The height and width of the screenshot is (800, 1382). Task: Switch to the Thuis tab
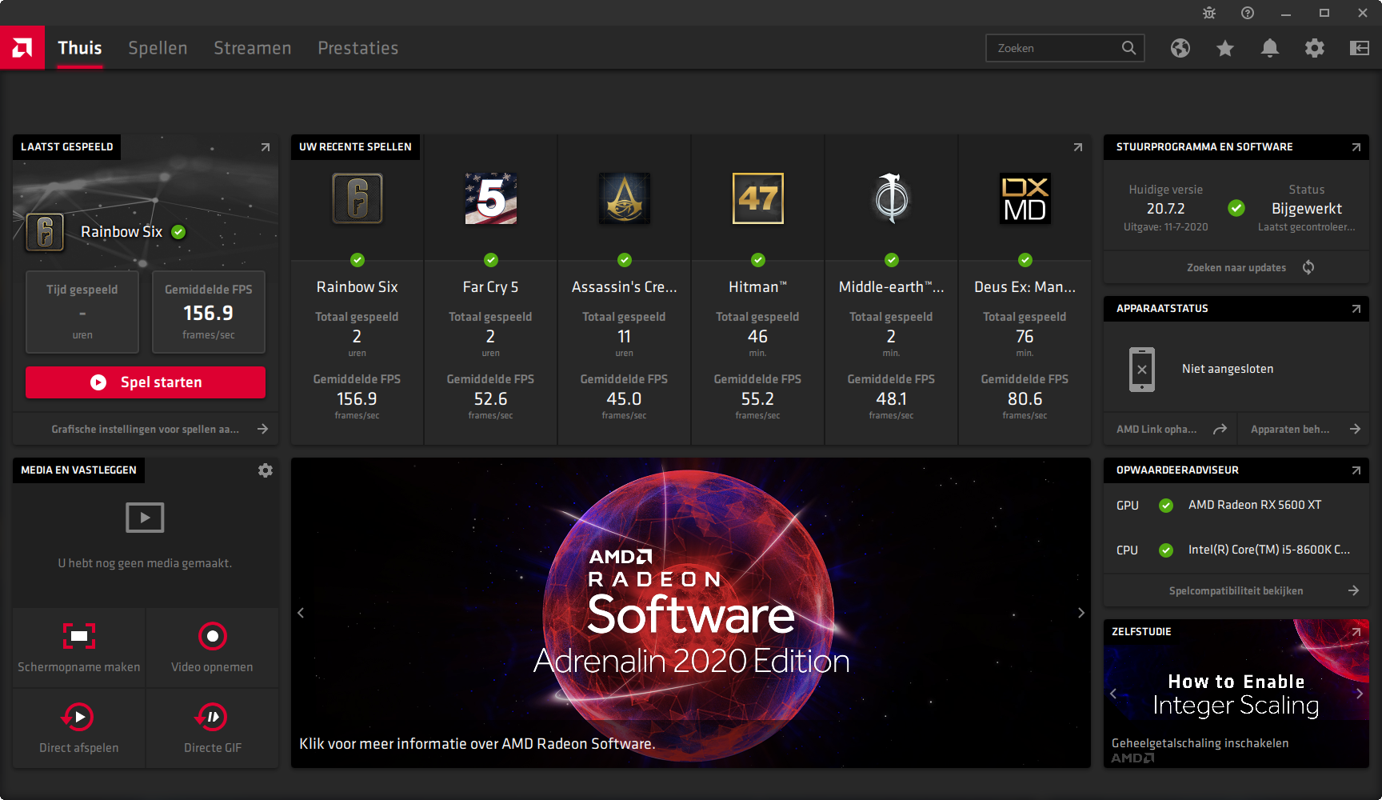click(80, 48)
